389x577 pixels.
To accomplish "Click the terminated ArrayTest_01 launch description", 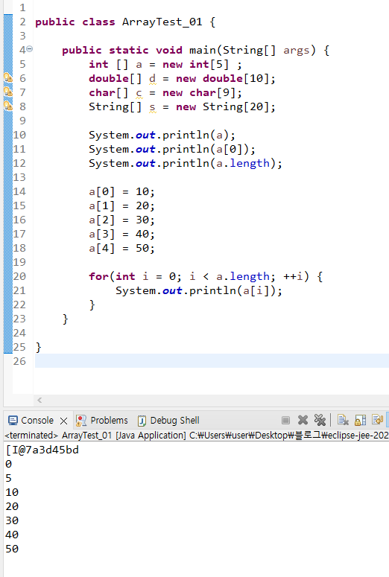I will pyautogui.click(x=196, y=436).
